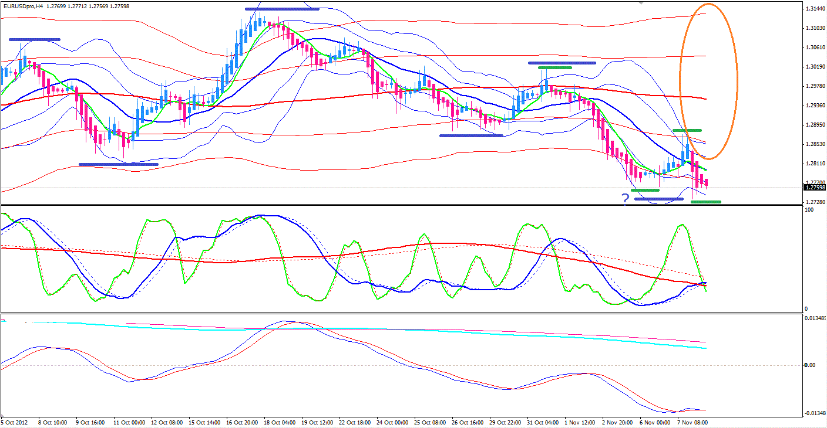Viewport: 827px width, 428px height.
Task: Select the 1.31440 price axis label
Action: click(x=815, y=9)
